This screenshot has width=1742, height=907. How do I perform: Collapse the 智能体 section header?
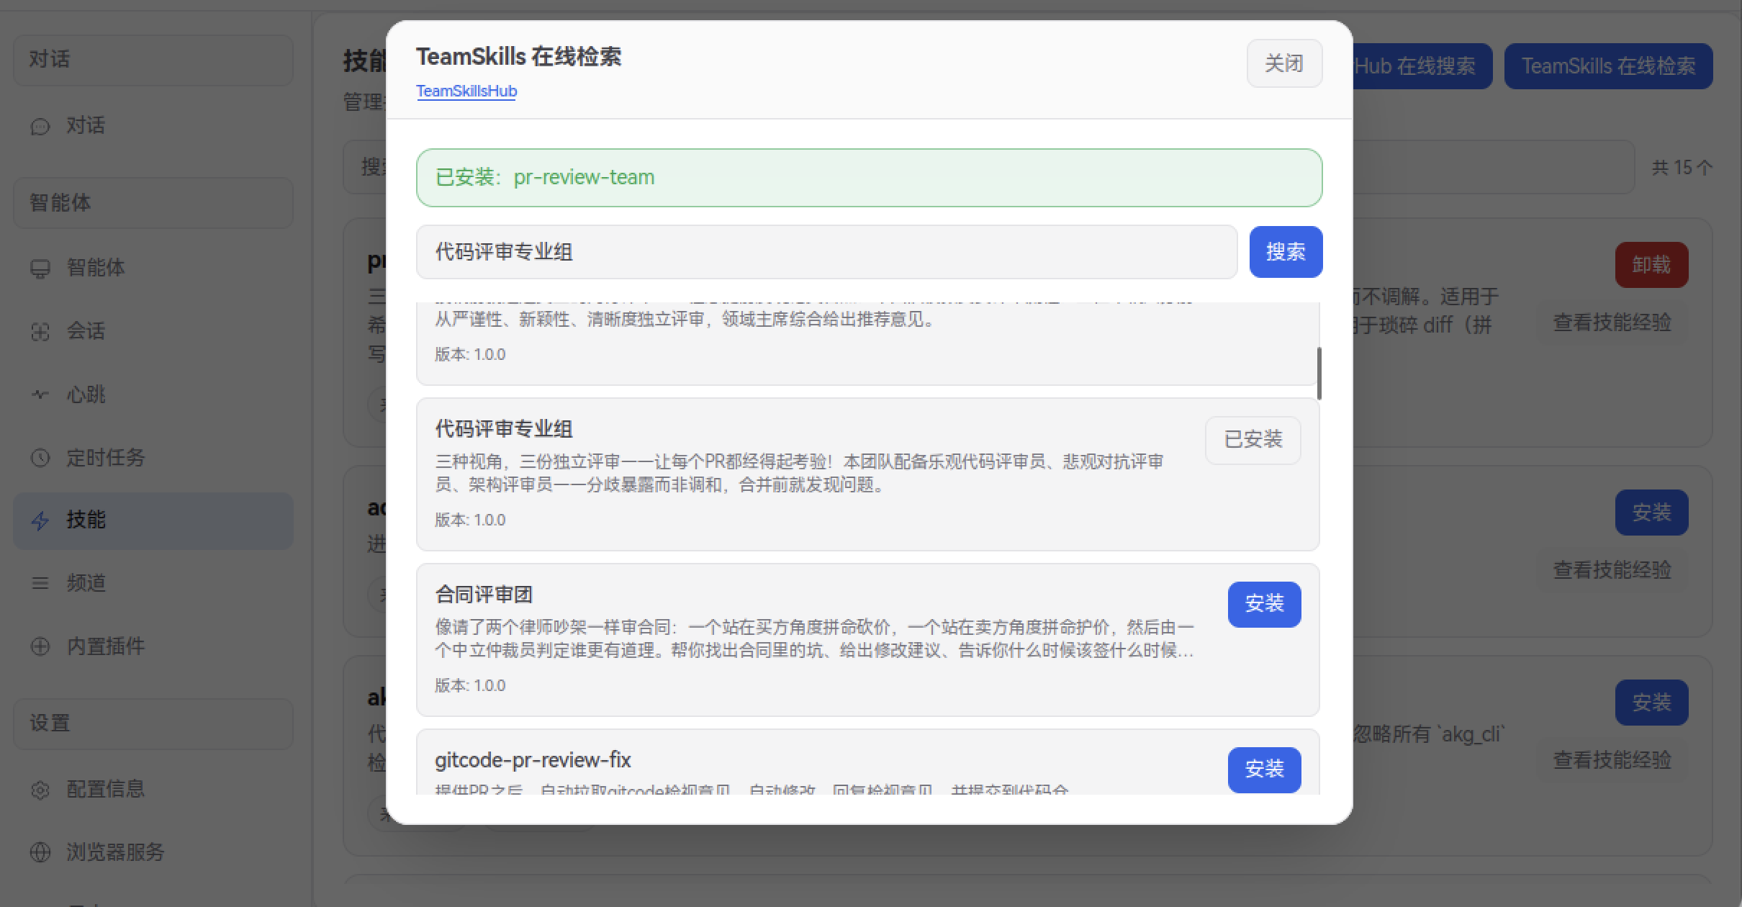tap(153, 203)
